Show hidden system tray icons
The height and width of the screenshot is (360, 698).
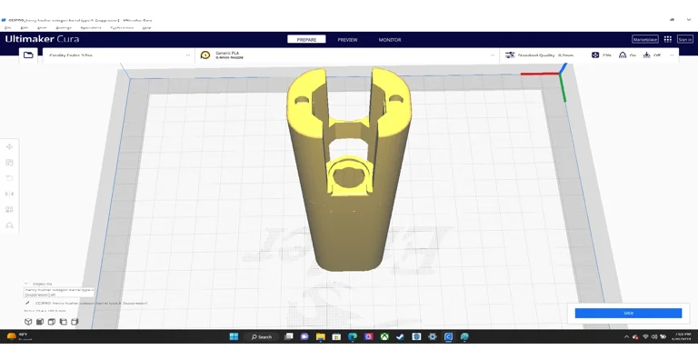[x=626, y=337]
